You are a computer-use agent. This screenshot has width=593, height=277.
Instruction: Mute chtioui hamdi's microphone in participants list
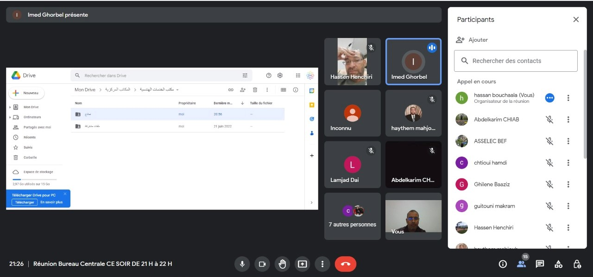(549, 163)
